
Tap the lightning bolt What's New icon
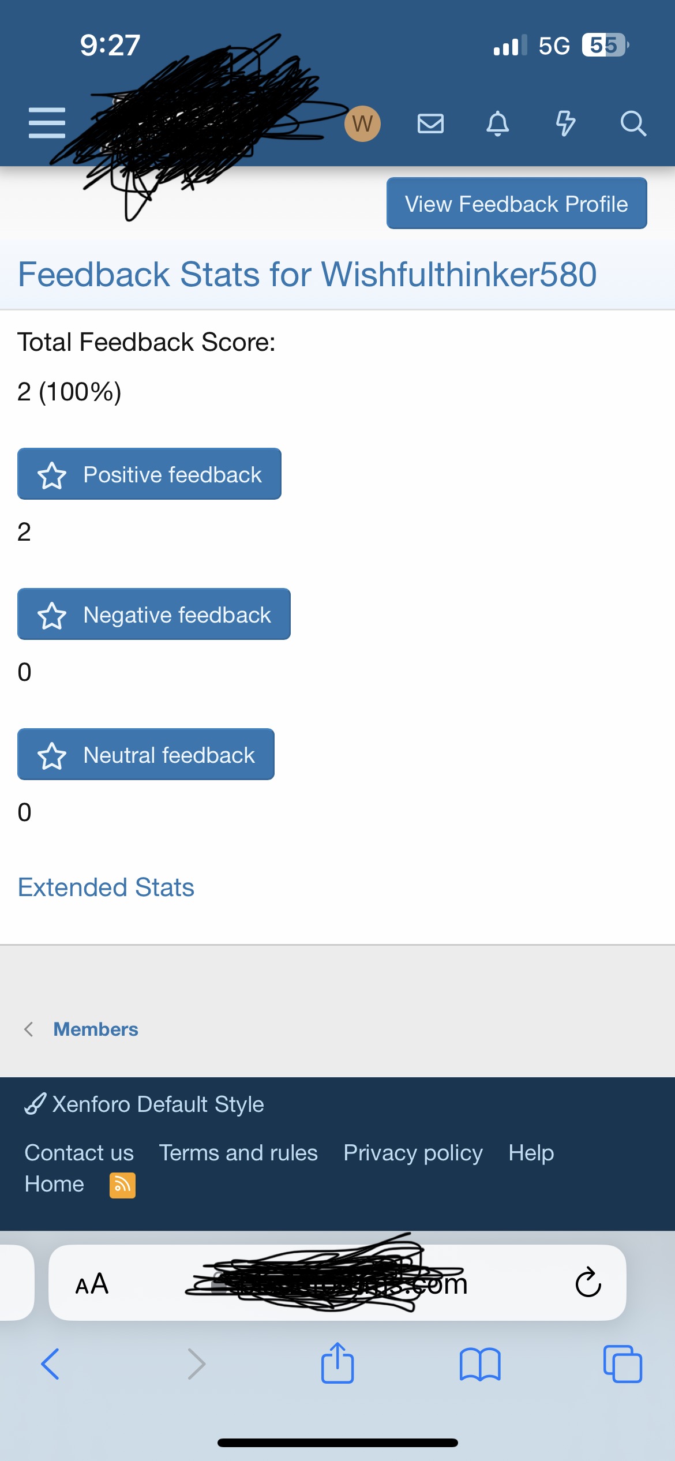565,123
